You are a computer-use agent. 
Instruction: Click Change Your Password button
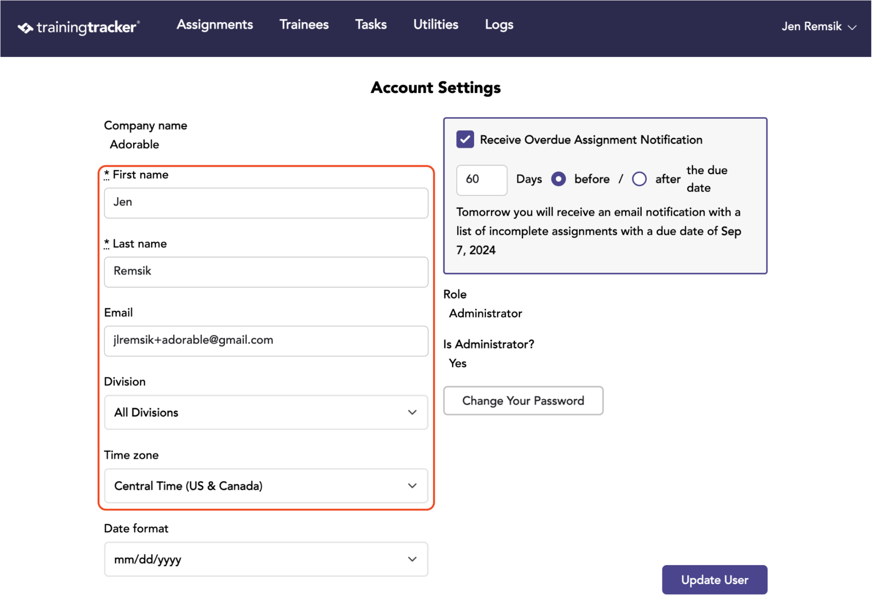point(523,401)
